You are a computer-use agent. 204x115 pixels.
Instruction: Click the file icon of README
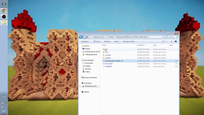click(x=104, y=66)
